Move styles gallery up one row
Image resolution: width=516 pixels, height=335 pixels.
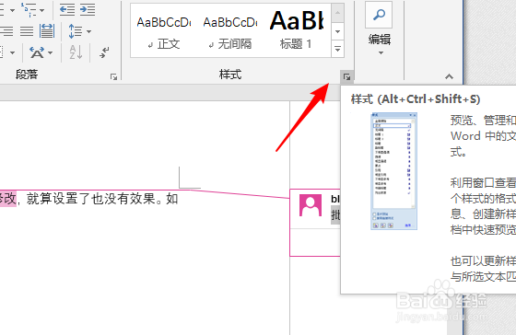pos(337,13)
